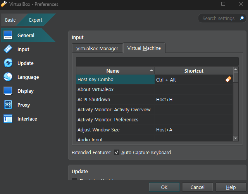The height and width of the screenshot is (194, 248).
Task: Click the VirtualBox wrench title bar icon
Action: (x=3, y=4)
